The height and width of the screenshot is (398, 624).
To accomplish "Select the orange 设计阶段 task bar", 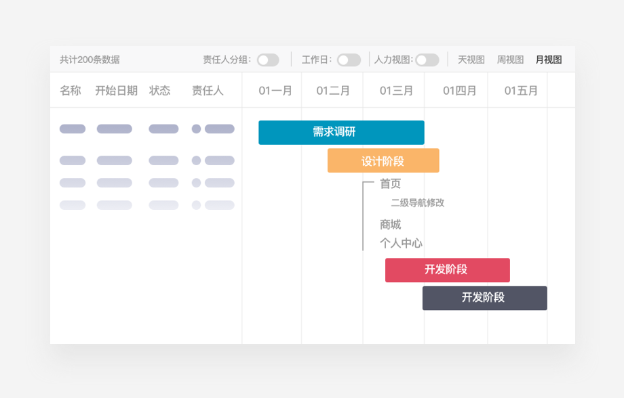I will point(383,161).
